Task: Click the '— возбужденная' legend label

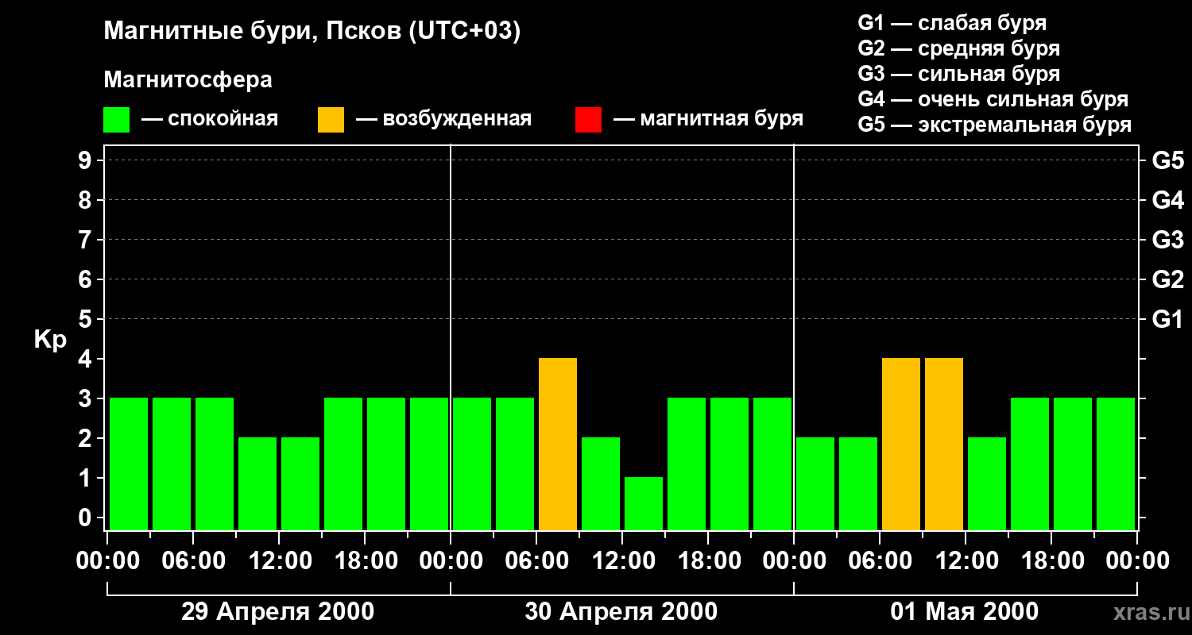Action: click(x=443, y=119)
